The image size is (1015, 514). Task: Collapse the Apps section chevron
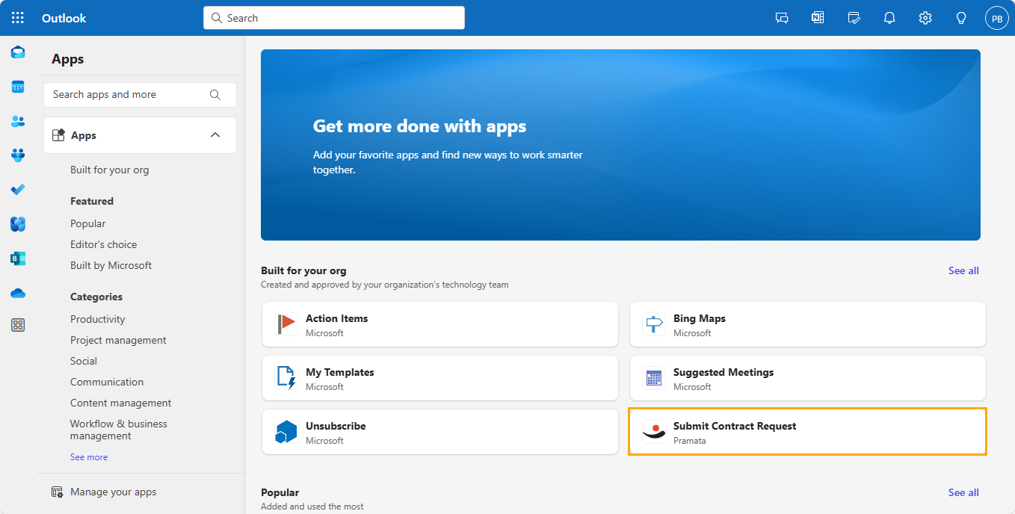(x=215, y=135)
